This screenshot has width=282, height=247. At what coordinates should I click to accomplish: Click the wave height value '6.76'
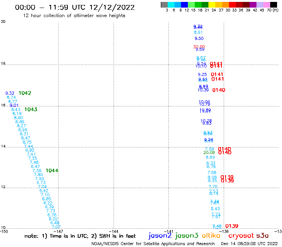52,215
